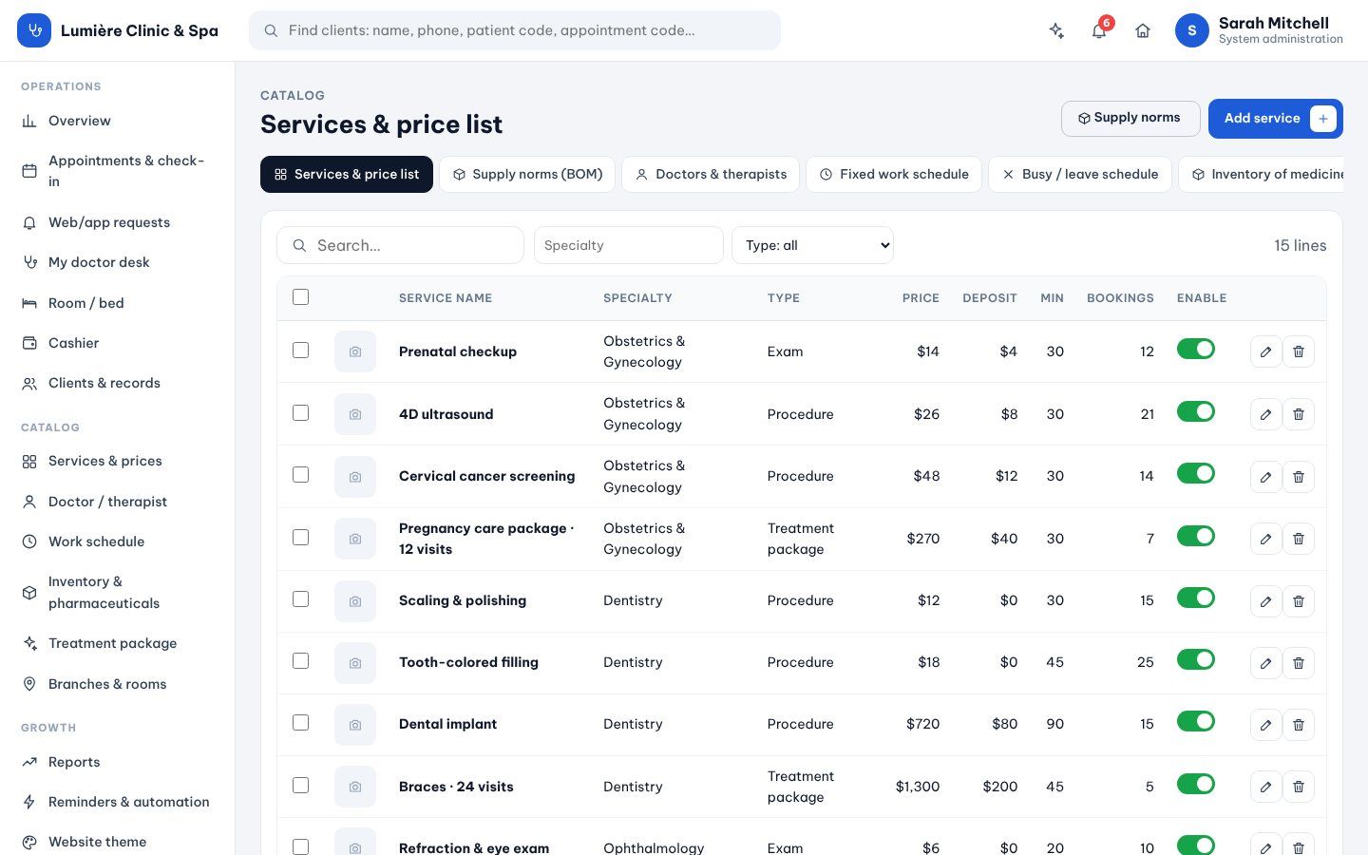1368x855 pixels.
Task: Open Busy / leave schedule tab
Action: [1080, 174]
